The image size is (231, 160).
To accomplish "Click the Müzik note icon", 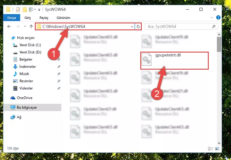I will (15, 74).
